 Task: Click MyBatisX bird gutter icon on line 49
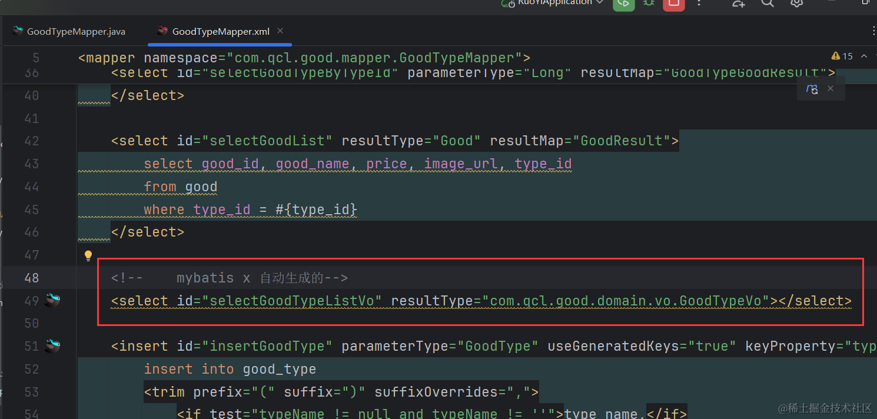click(53, 301)
